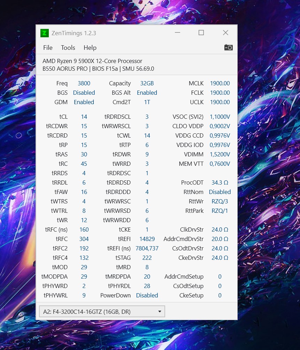Image resolution: width=300 pixels, height=350 pixels.
Task: Click the VDIMM value 1,5200V
Action: pyautogui.click(x=220, y=154)
